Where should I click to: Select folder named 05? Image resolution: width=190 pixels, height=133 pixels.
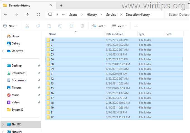point(114,55)
